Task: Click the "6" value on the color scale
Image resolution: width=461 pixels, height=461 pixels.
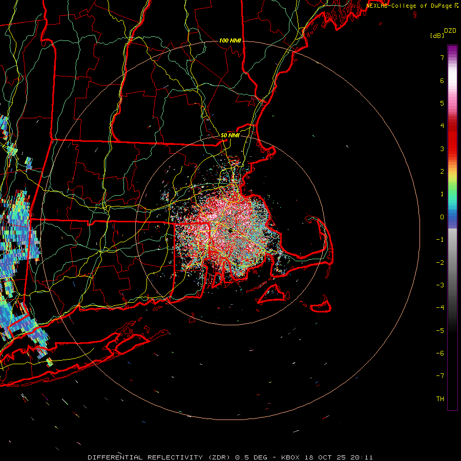Action: click(442, 80)
